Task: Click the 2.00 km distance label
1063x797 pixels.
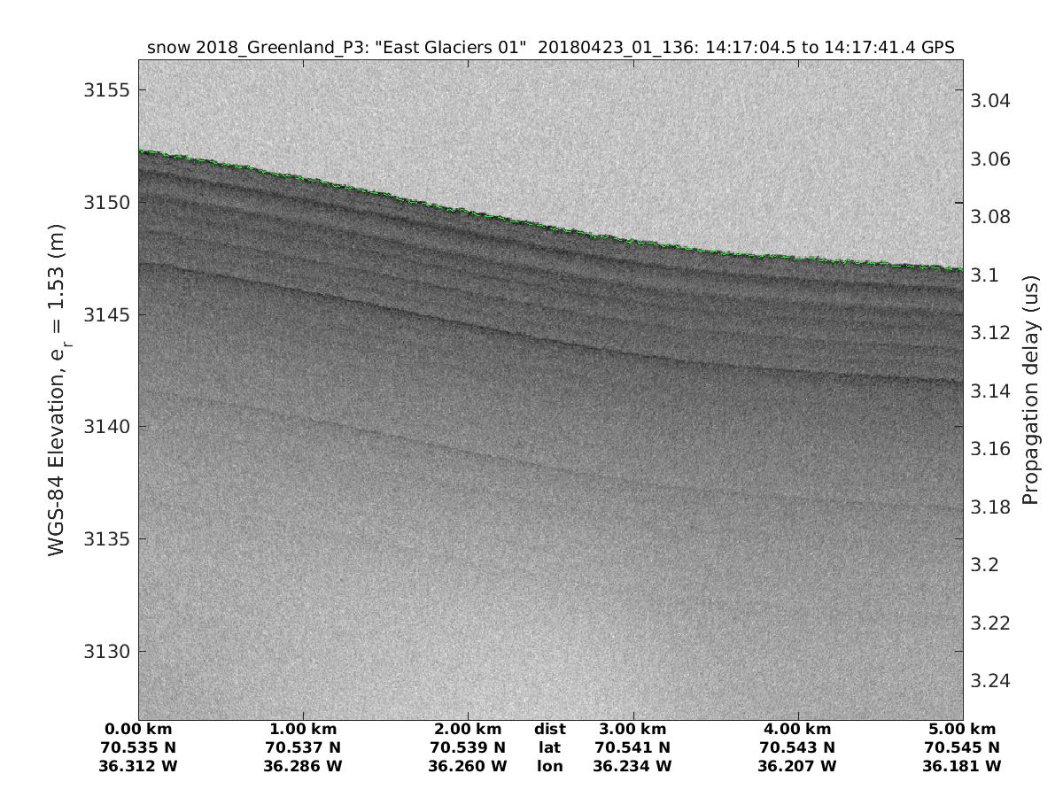Action: pyautogui.click(x=469, y=730)
